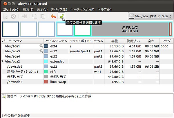Open the 編集(E) menu
Image resolution: width=174 pixels, height=118 pixels.
[x=28, y=10]
